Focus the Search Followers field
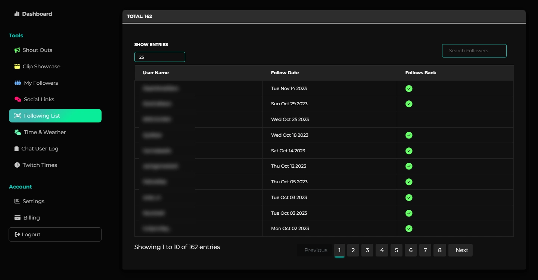This screenshot has height=280, width=538. pos(474,51)
